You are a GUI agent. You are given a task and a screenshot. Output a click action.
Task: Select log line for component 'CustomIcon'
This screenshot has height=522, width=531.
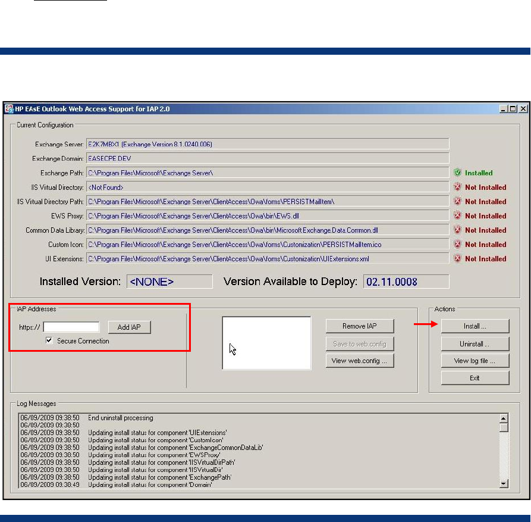coord(155,440)
